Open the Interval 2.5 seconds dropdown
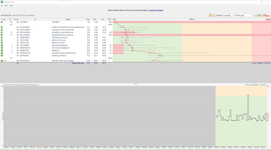Viewport: 271px width, 150px height. coord(228,15)
